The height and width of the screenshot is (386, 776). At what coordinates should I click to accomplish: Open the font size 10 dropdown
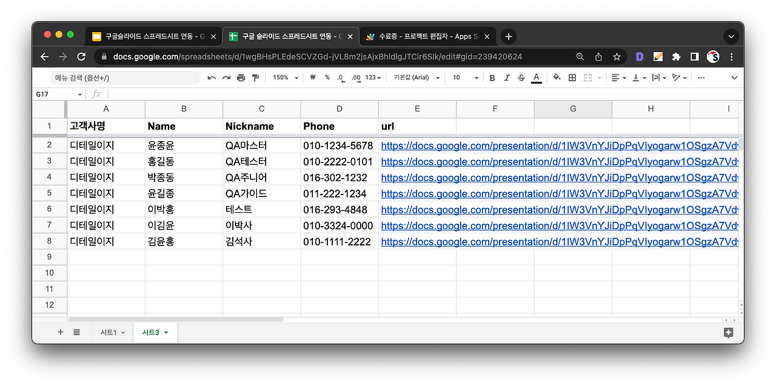pyautogui.click(x=466, y=78)
